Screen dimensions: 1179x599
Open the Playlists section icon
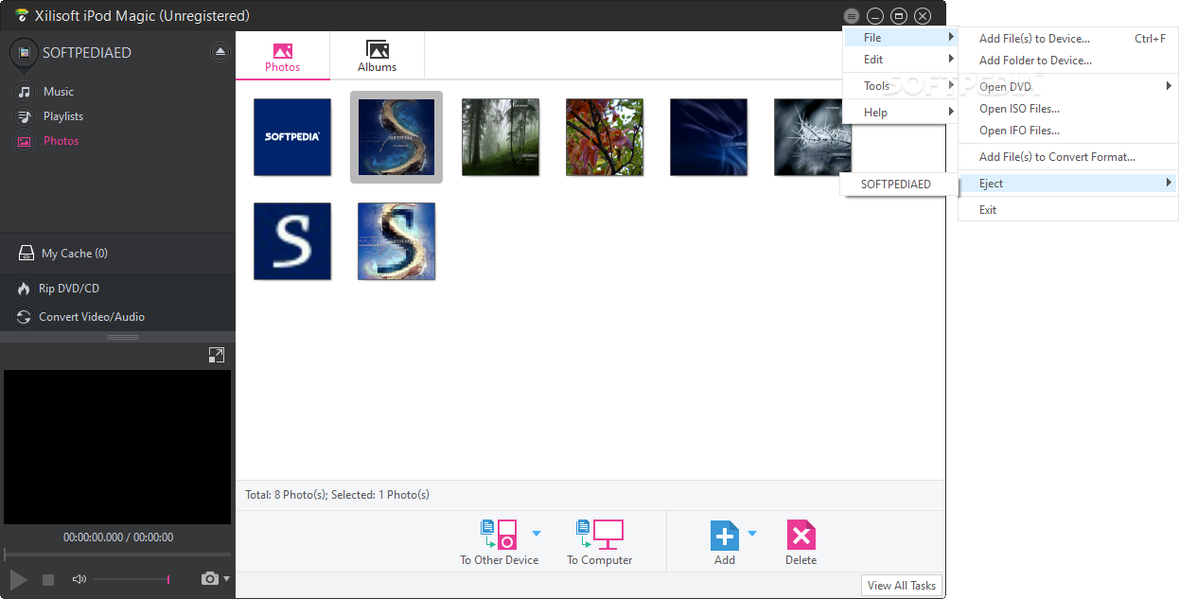24,116
